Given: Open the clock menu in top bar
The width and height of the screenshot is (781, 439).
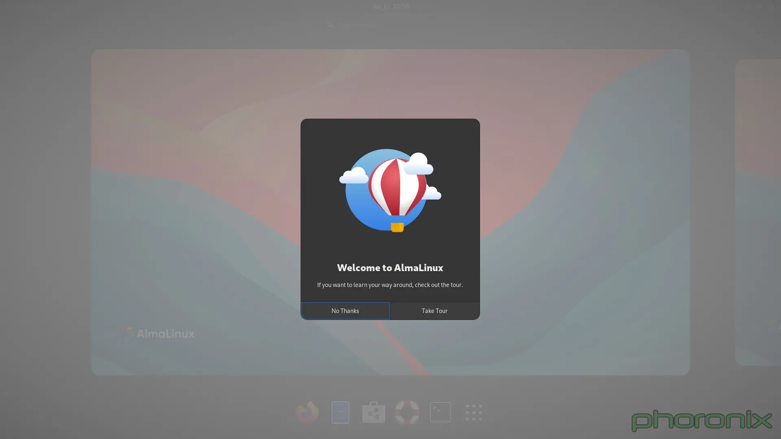Looking at the screenshot, I should pyautogui.click(x=390, y=6).
